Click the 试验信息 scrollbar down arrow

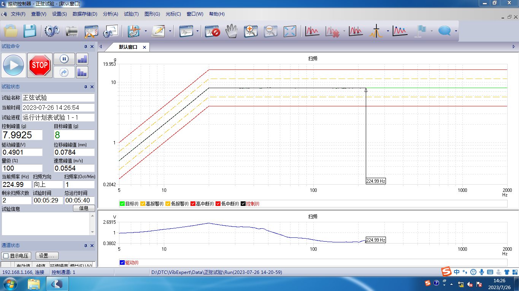pyautogui.click(x=92, y=232)
